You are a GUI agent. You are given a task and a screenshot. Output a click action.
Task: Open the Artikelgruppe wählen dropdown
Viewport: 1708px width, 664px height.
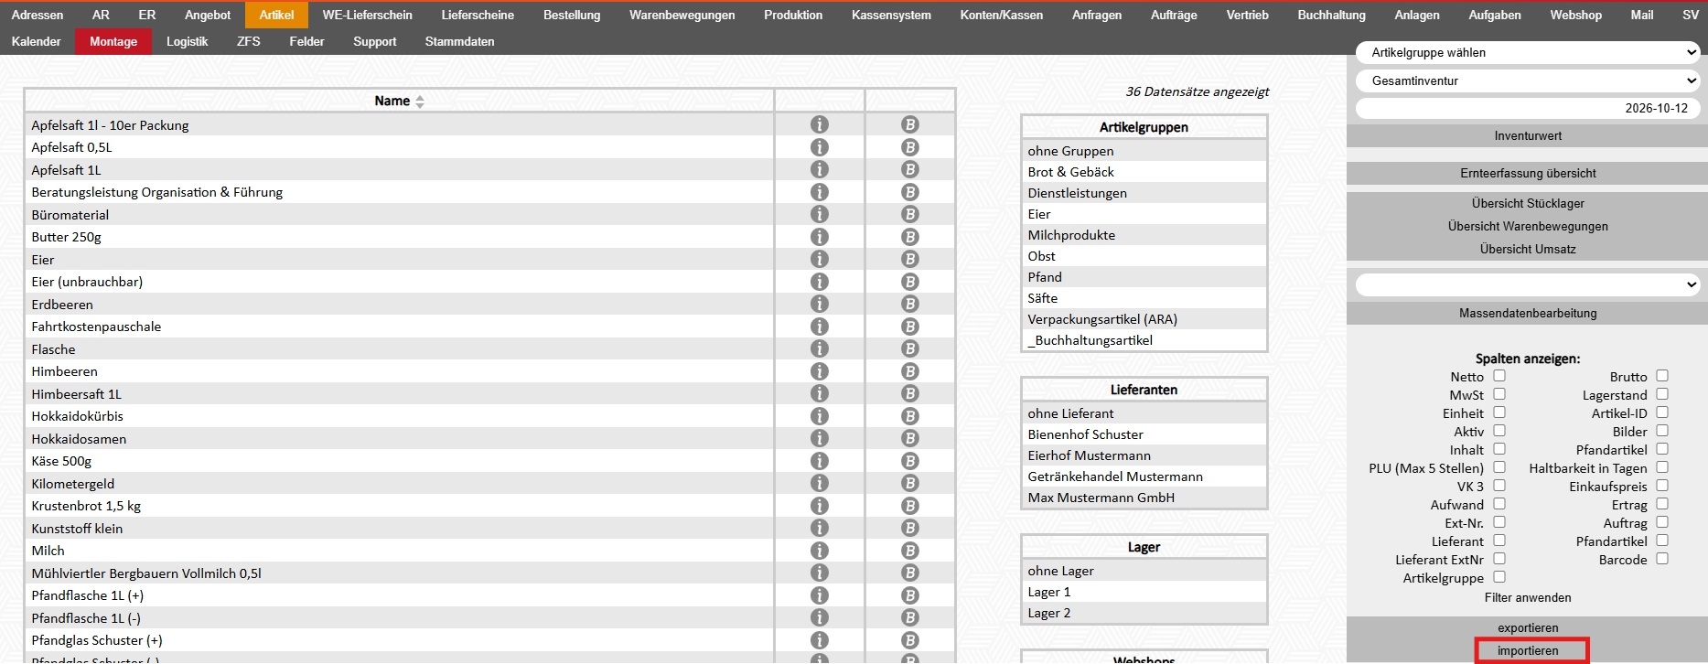(1528, 53)
